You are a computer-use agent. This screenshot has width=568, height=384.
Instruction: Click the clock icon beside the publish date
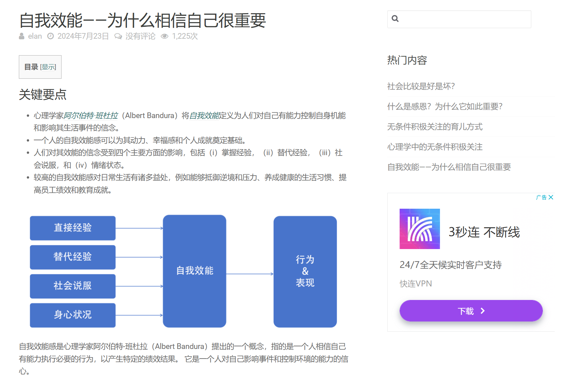click(50, 36)
